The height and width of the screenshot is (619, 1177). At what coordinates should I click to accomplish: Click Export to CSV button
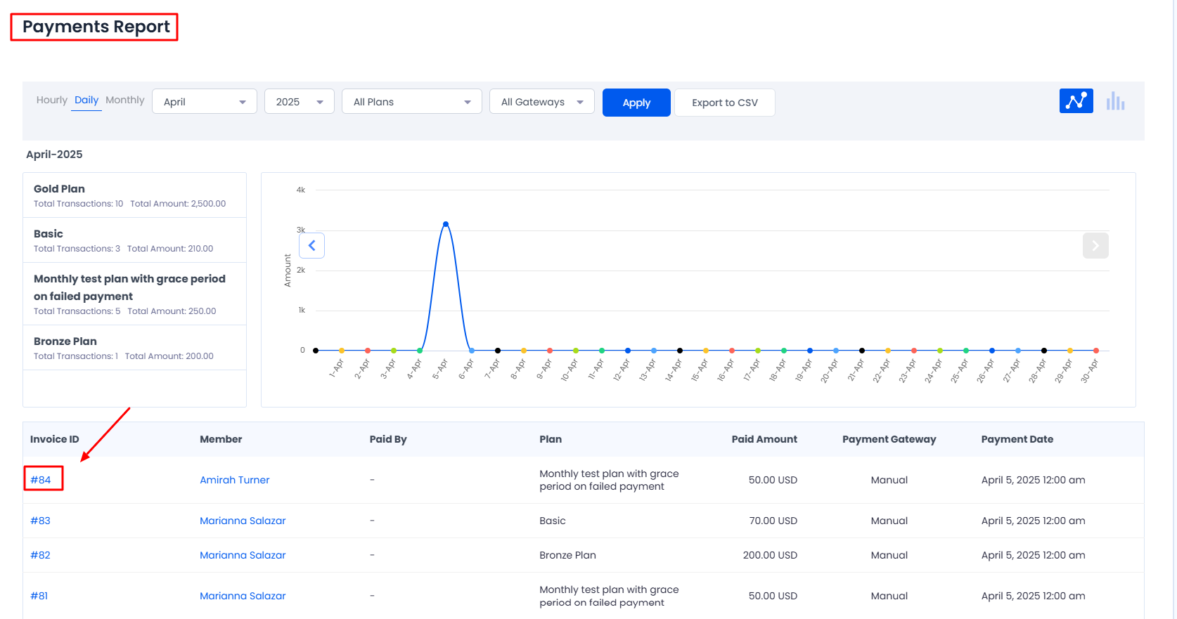[x=724, y=103]
